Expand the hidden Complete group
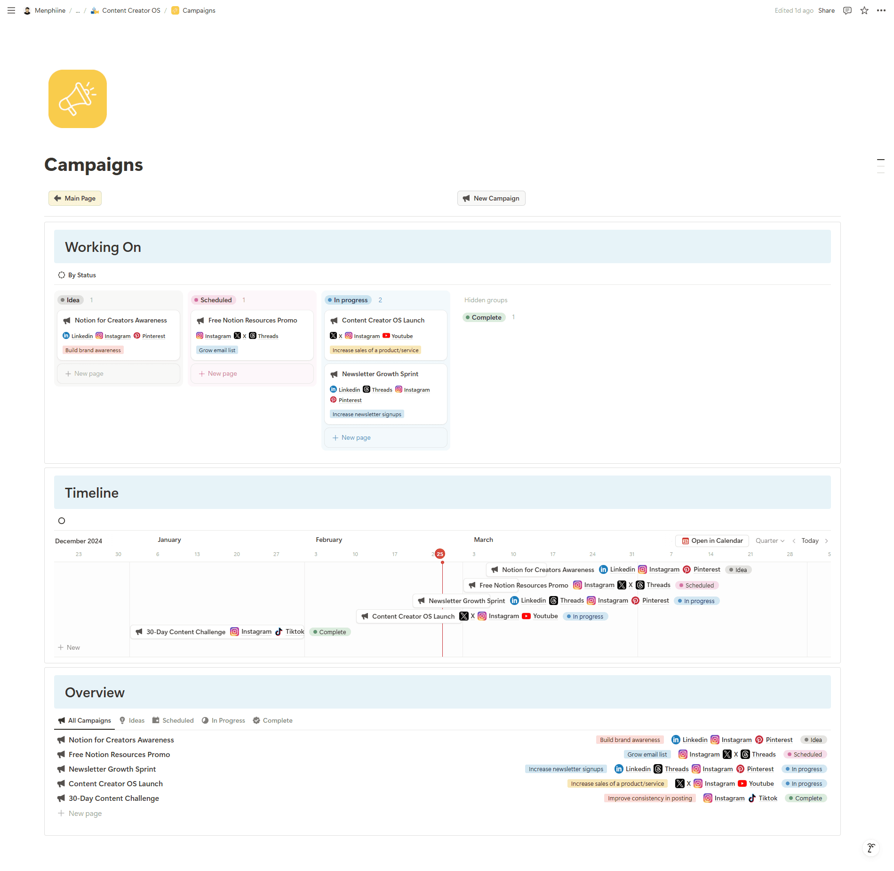 click(x=484, y=317)
